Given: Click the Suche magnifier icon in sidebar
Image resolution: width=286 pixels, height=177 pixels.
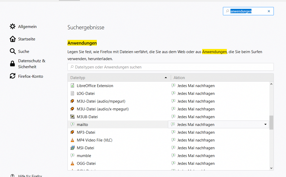Looking at the screenshot, I should 12,51.
